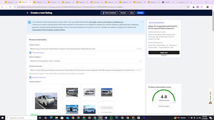Screen dimensions: 214x120
Task: Open a new browser tab
Action: [x=191, y=2]
